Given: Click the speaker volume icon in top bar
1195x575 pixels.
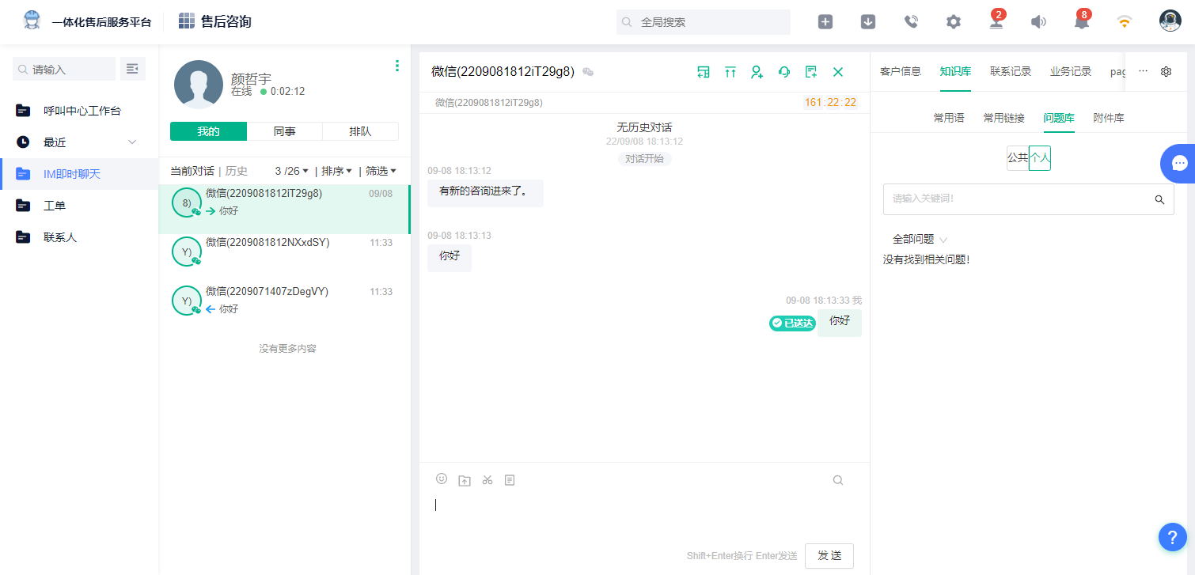Looking at the screenshot, I should pyautogui.click(x=1038, y=22).
